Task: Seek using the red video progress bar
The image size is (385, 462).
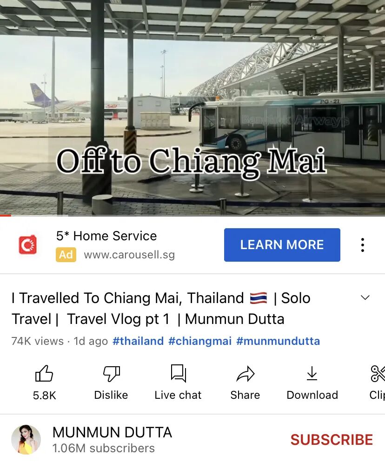Action: pyautogui.click(x=192, y=216)
